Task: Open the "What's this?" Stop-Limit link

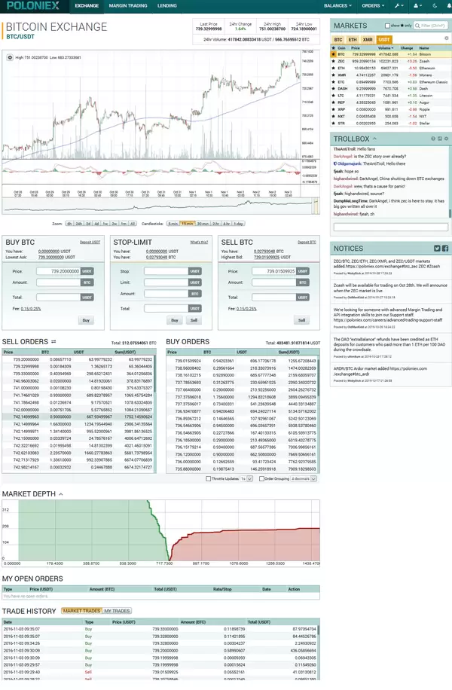Action: click(x=199, y=242)
